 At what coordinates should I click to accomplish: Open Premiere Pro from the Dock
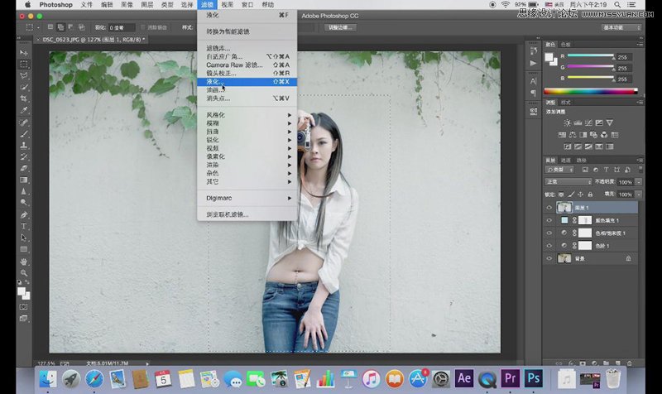[510, 378]
